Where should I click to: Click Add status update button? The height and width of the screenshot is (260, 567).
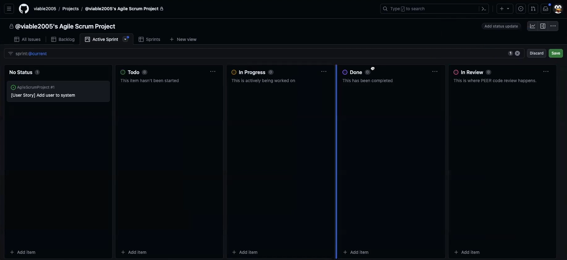(x=501, y=26)
